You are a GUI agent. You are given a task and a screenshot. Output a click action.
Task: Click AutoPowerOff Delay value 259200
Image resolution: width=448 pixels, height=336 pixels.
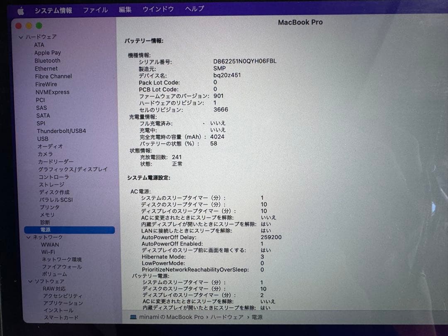coord(271,237)
